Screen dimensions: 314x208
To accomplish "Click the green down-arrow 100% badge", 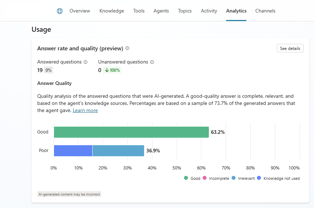I will (112, 70).
